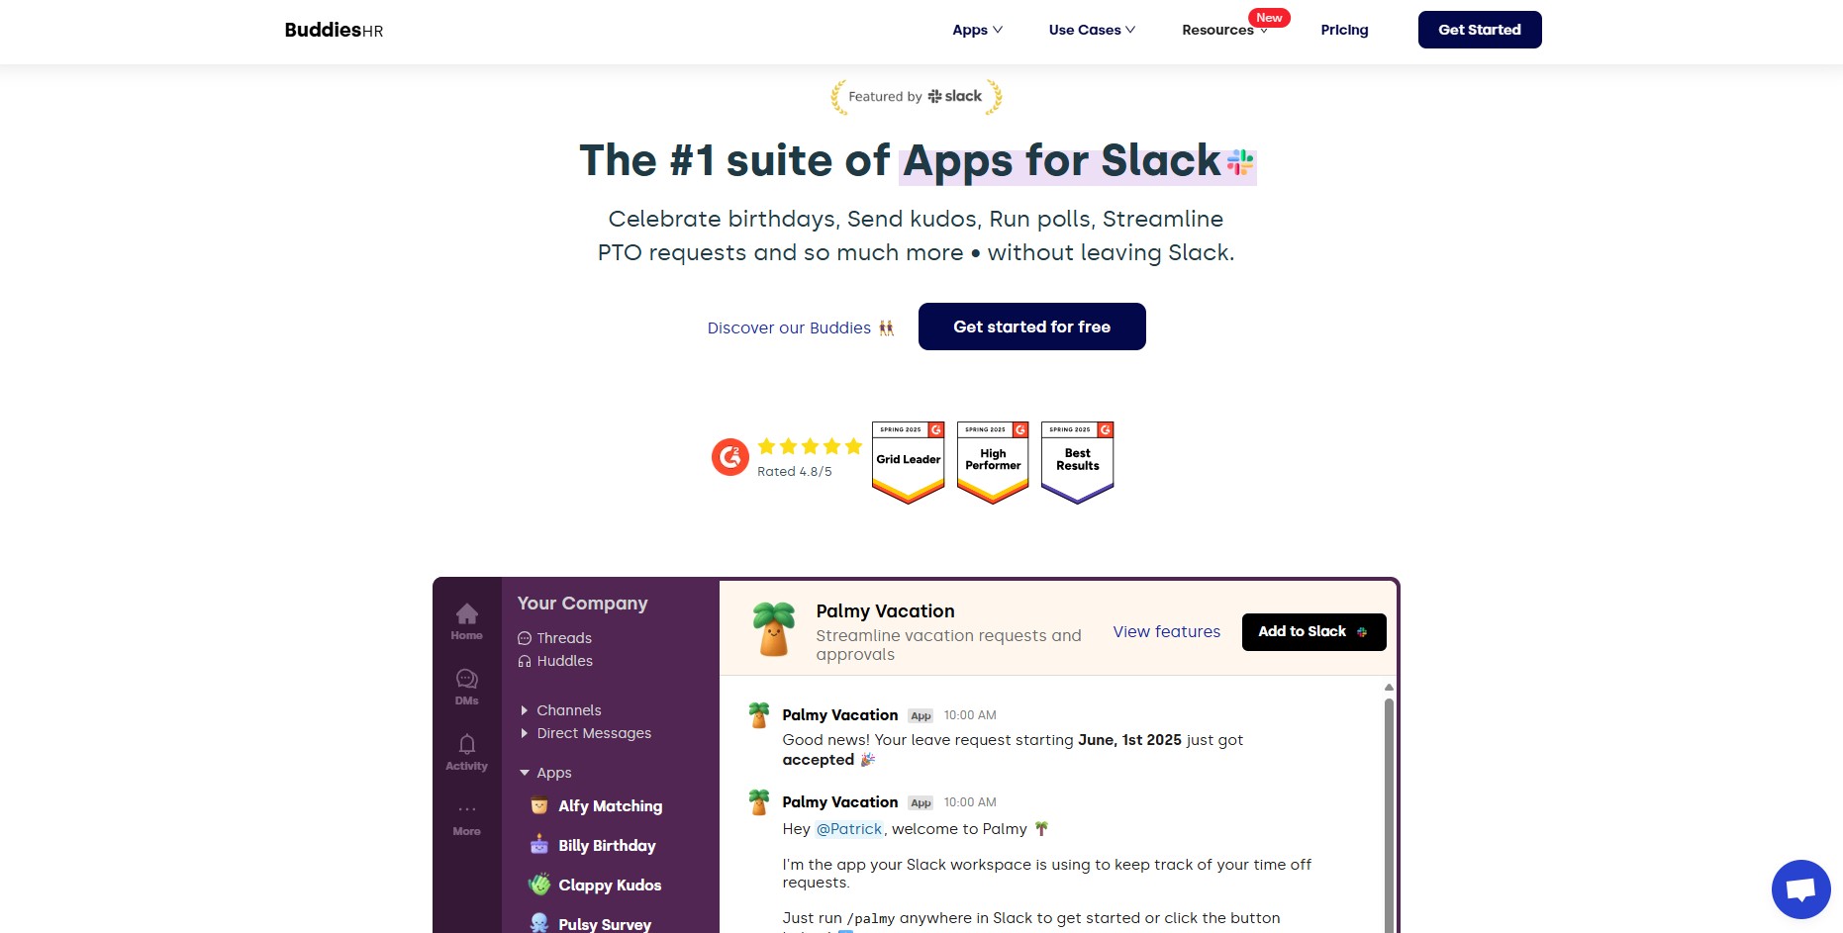The image size is (1843, 933).
Task: Click the Clappy Kudos app icon
Action: [x=539, y=885]
